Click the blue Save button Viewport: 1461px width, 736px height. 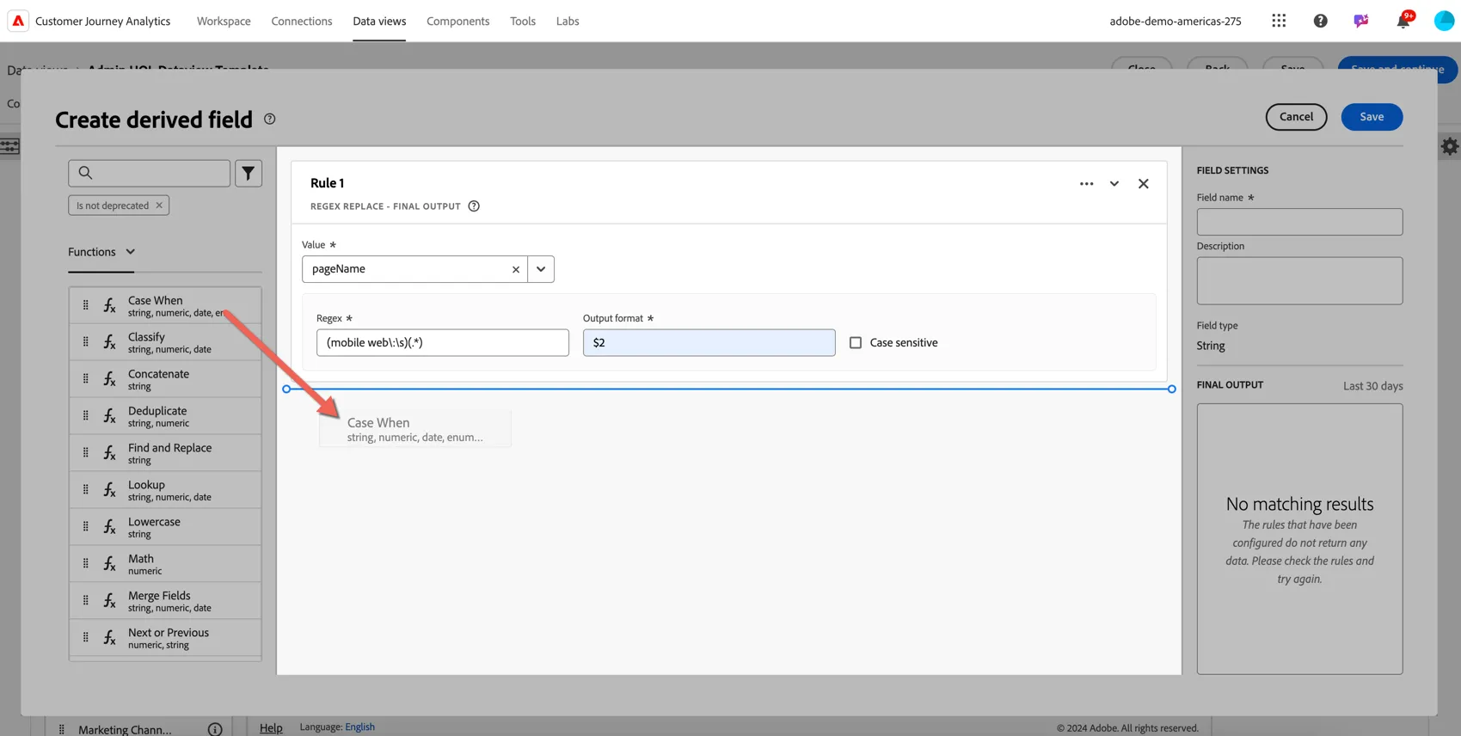(1372, 117)
